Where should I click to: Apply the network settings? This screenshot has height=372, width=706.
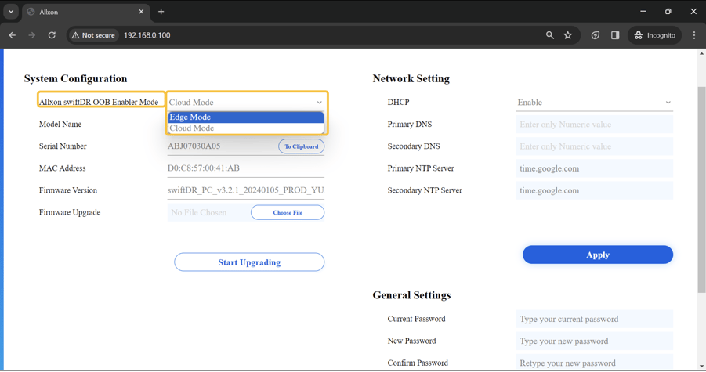click(598, 255)
